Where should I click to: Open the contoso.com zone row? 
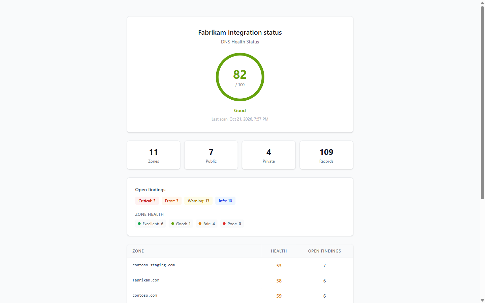(x=240, y=296)
